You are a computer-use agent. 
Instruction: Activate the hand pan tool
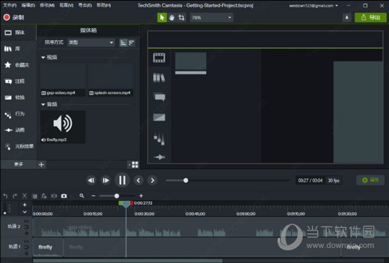pos(172,17)
